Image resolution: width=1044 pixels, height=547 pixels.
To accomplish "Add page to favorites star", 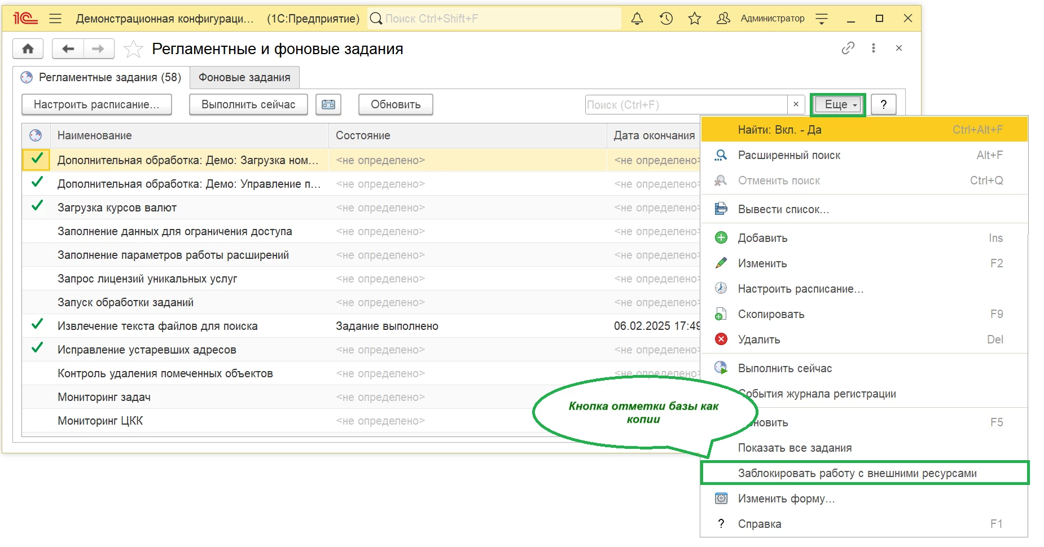I will [133, 49].
